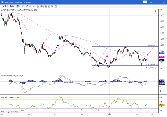Click the zoom in magnifier with plus
This screenshot has height=117, width=167.
coord(27,6)
